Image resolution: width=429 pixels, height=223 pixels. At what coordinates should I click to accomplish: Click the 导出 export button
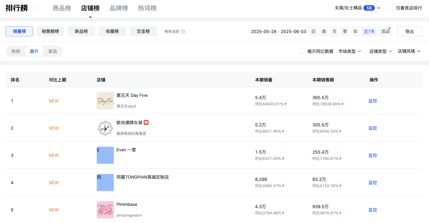[x=410, y=31]
